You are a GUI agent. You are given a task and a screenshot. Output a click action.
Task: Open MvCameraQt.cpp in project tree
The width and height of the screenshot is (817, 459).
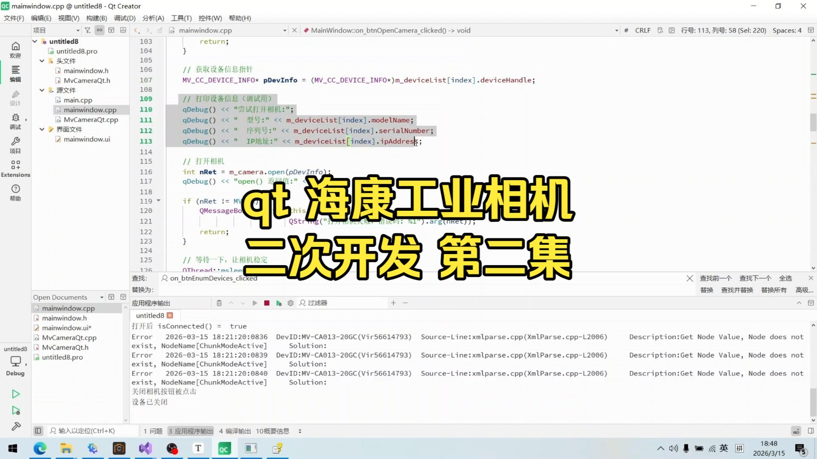pos(91,119)
